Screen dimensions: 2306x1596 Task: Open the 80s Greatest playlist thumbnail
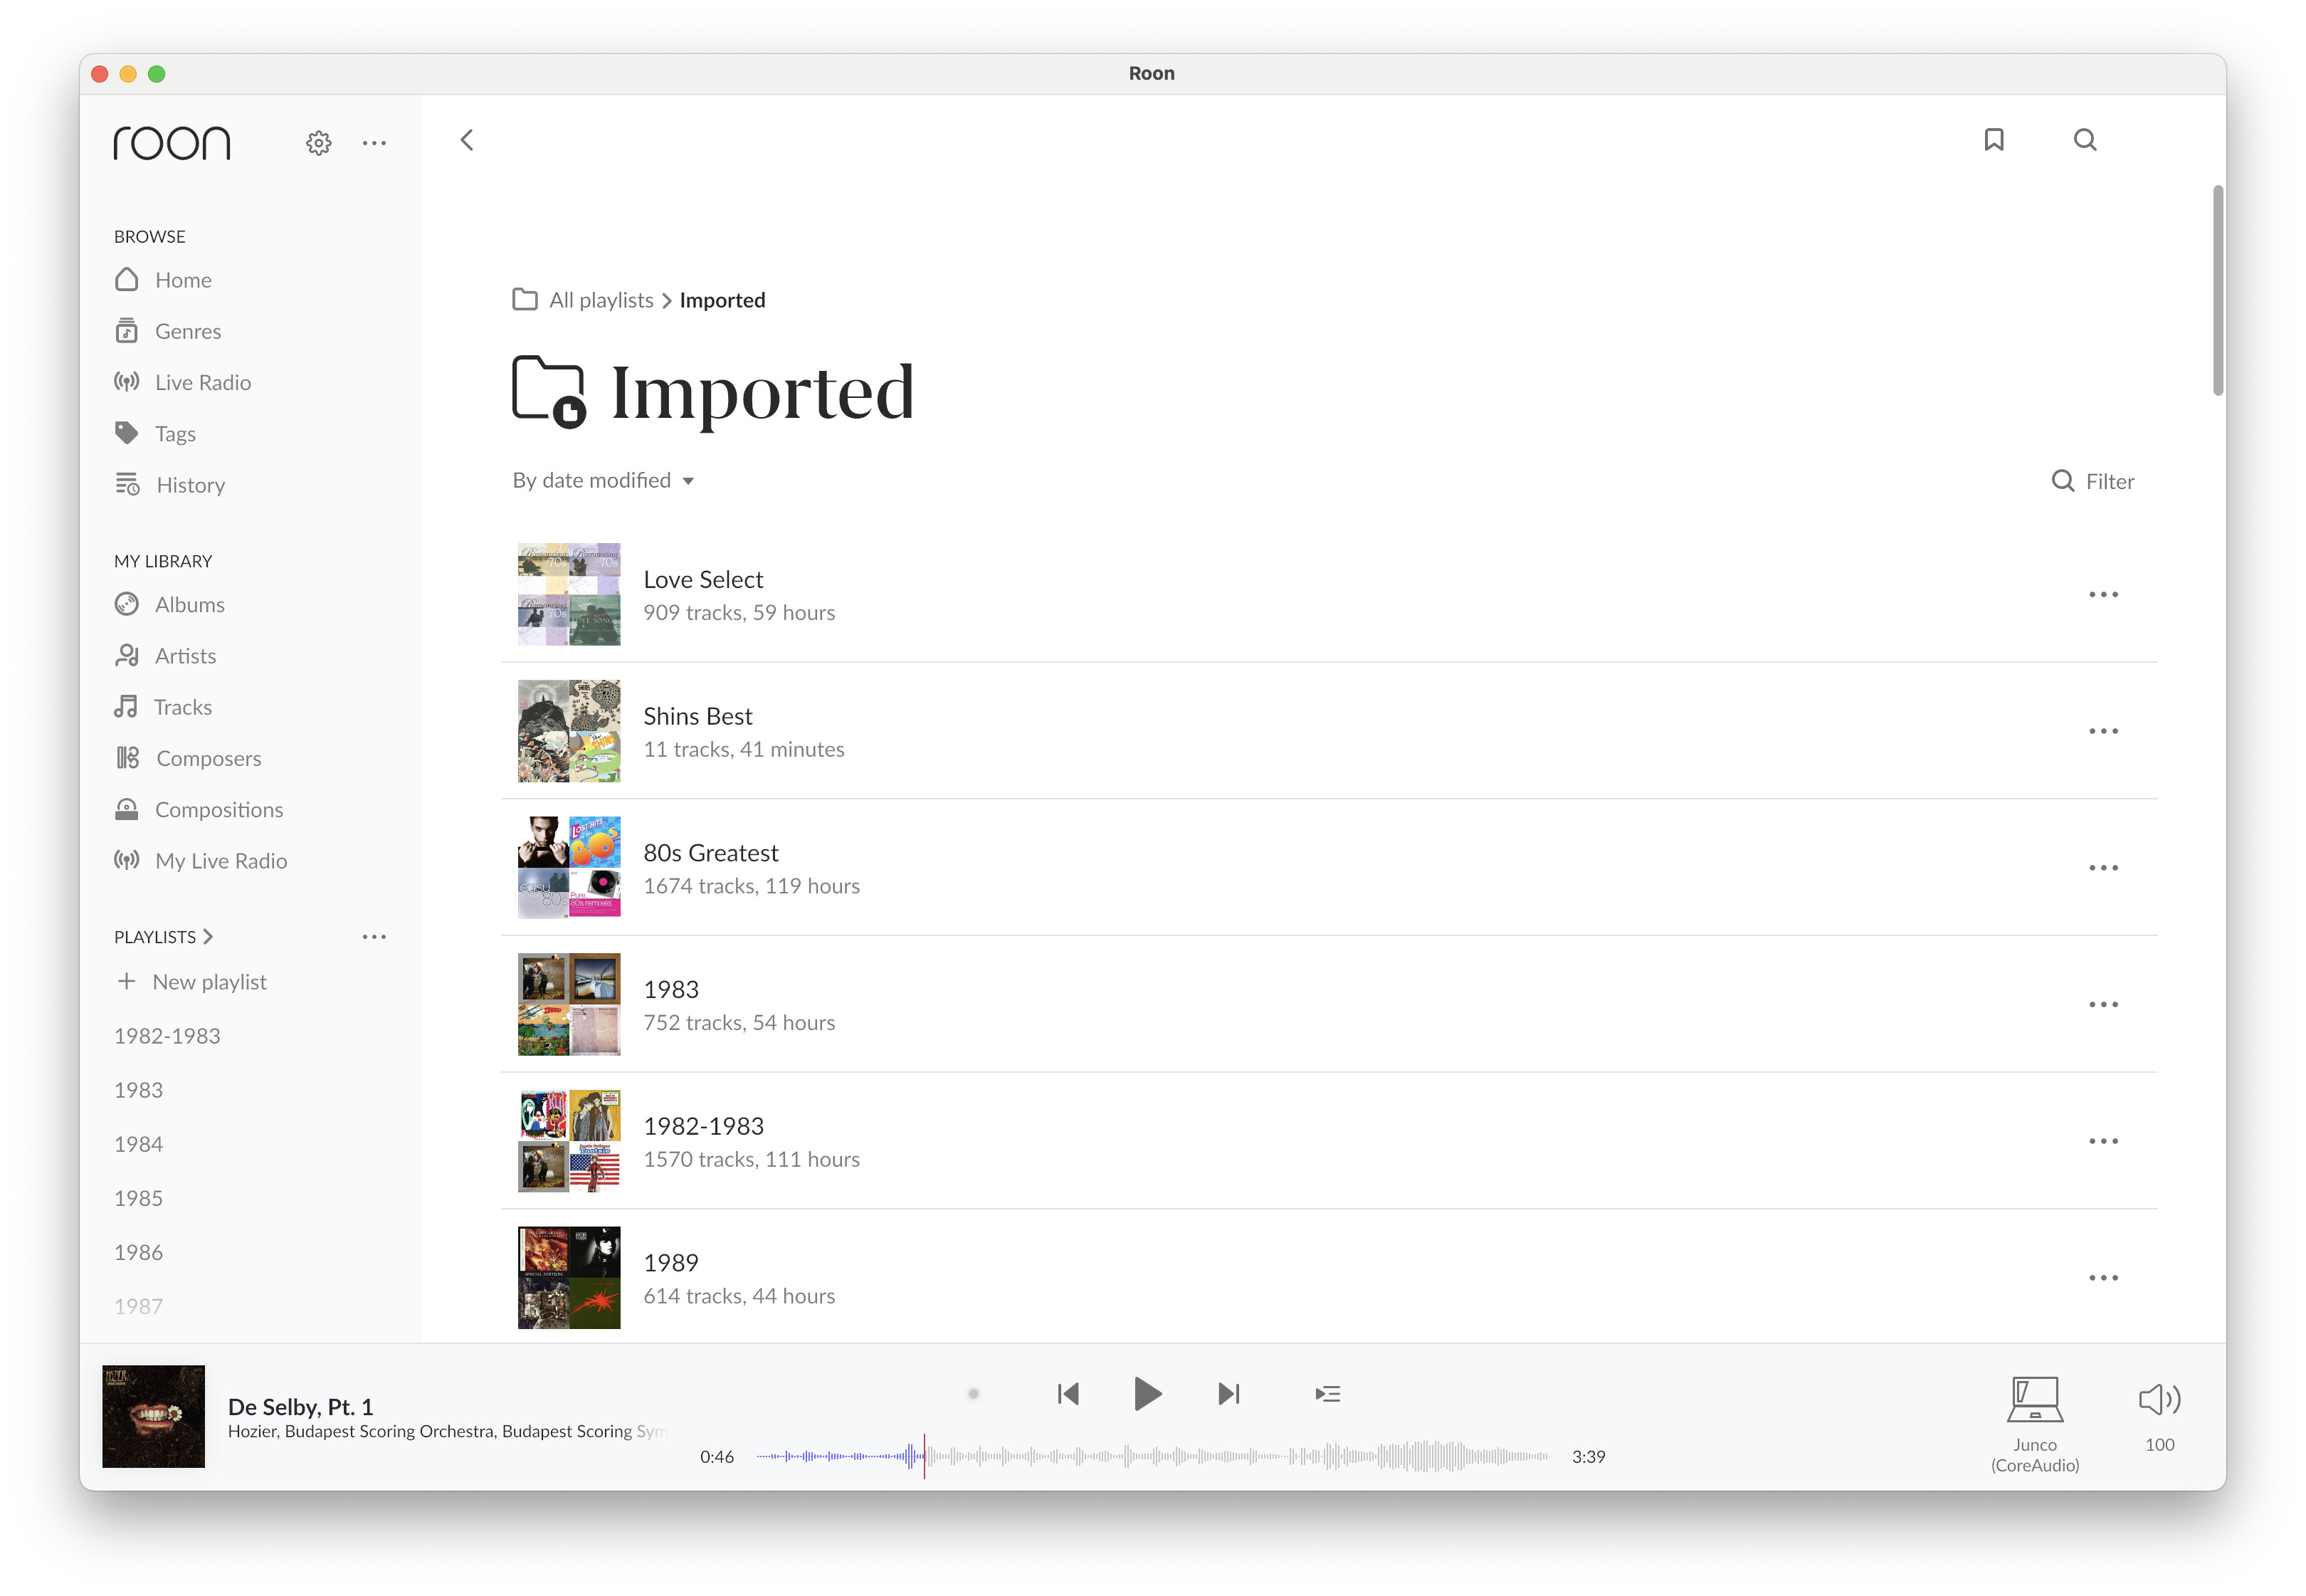pyautogui.click(x=569, y=867)
